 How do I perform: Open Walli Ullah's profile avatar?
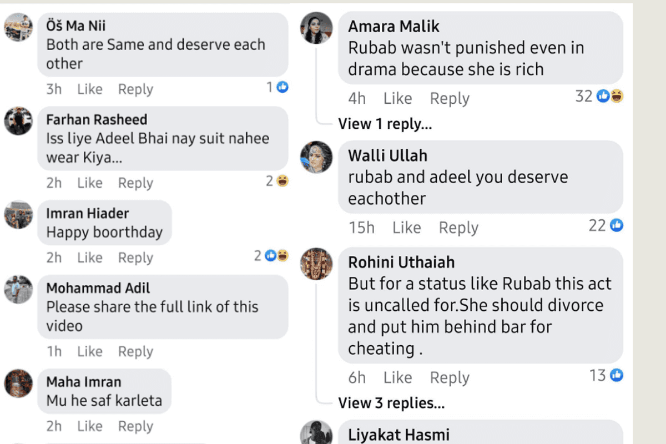pos(316,157)
